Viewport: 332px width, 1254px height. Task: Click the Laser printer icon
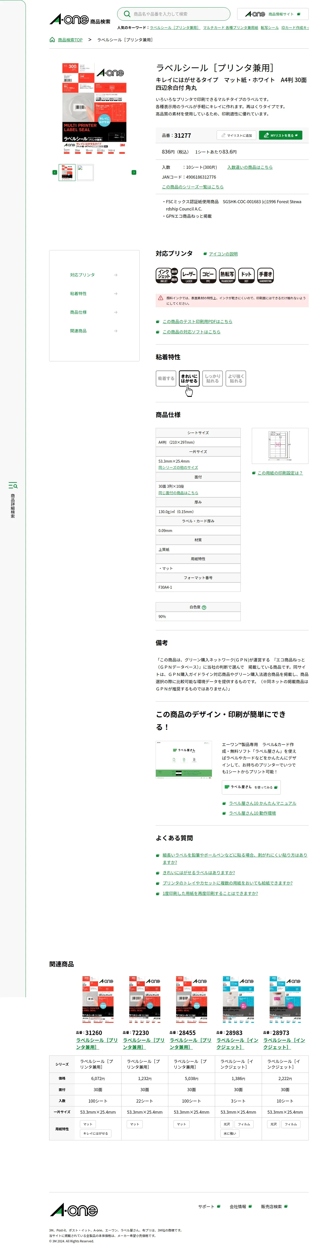pyautogui.click(x=188, y=275)
